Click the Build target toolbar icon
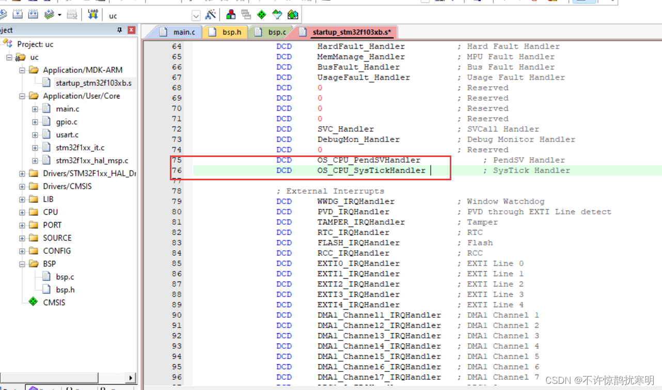The height and width of the screenshot is (390, 662). tap(17, 14)
